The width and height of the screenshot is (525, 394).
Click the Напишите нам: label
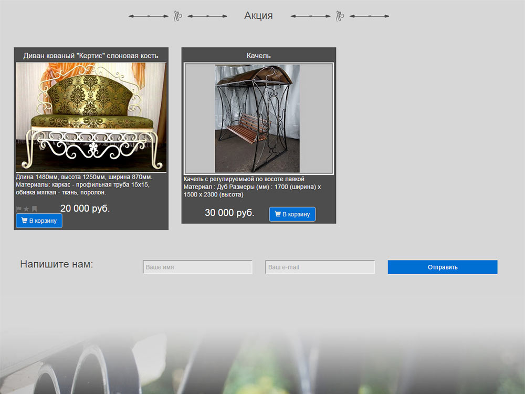pyautogui.click(x=57, y=264)
